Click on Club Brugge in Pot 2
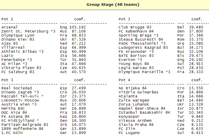Screen dimensions: 209x136 131,27
